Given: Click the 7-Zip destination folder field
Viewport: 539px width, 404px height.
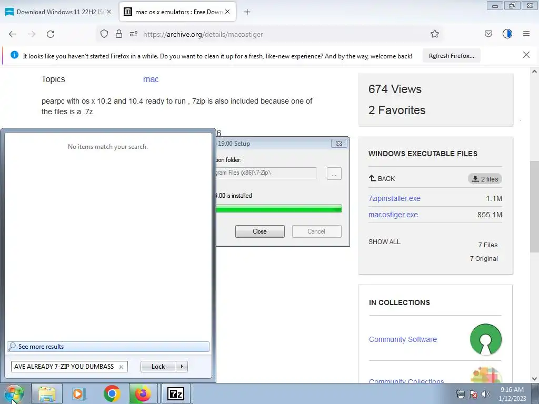Looking at the screenshot, I should click(266, 173).
